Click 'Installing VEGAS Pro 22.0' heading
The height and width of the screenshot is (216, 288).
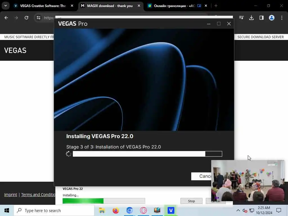coord(100,136)
